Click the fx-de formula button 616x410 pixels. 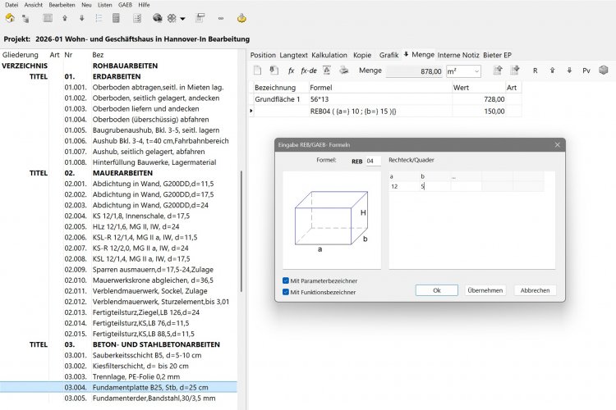tap(309, 71)
